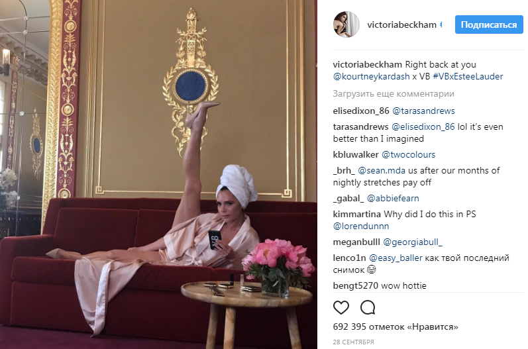The image size is (528, 349).
Task: Open @georgiabull_ mention
Action: pos(413,242)
